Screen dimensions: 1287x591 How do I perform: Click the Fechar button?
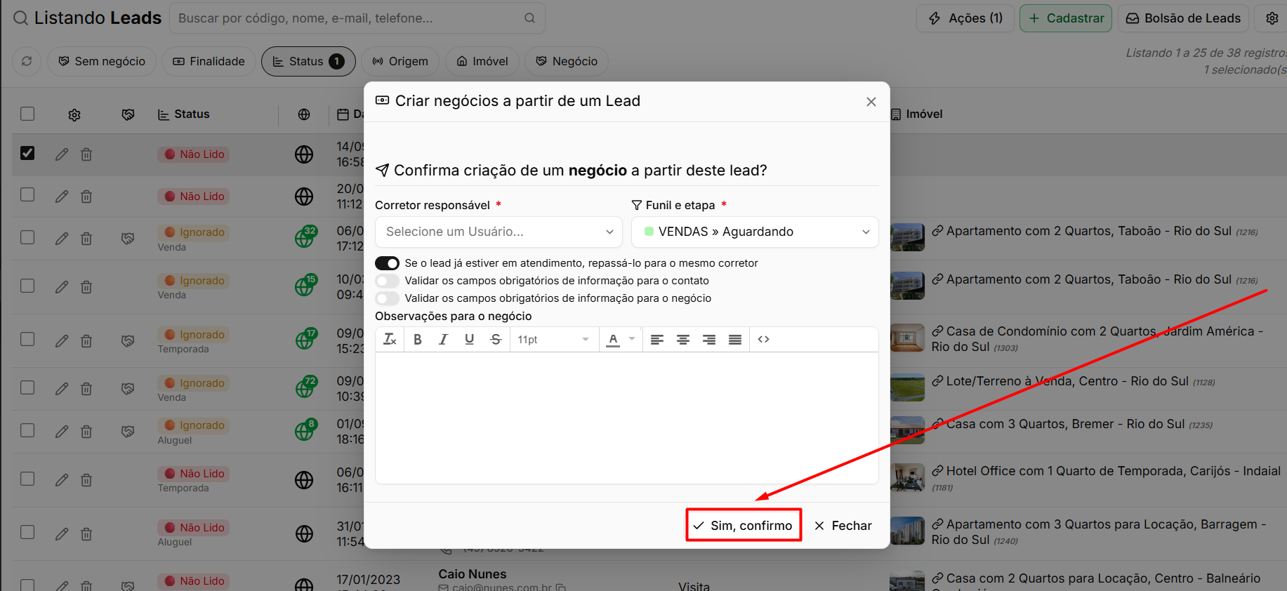[843, 526]
